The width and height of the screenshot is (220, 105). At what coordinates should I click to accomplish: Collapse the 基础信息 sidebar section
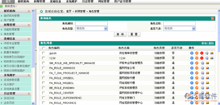click(x=29, y=39)
